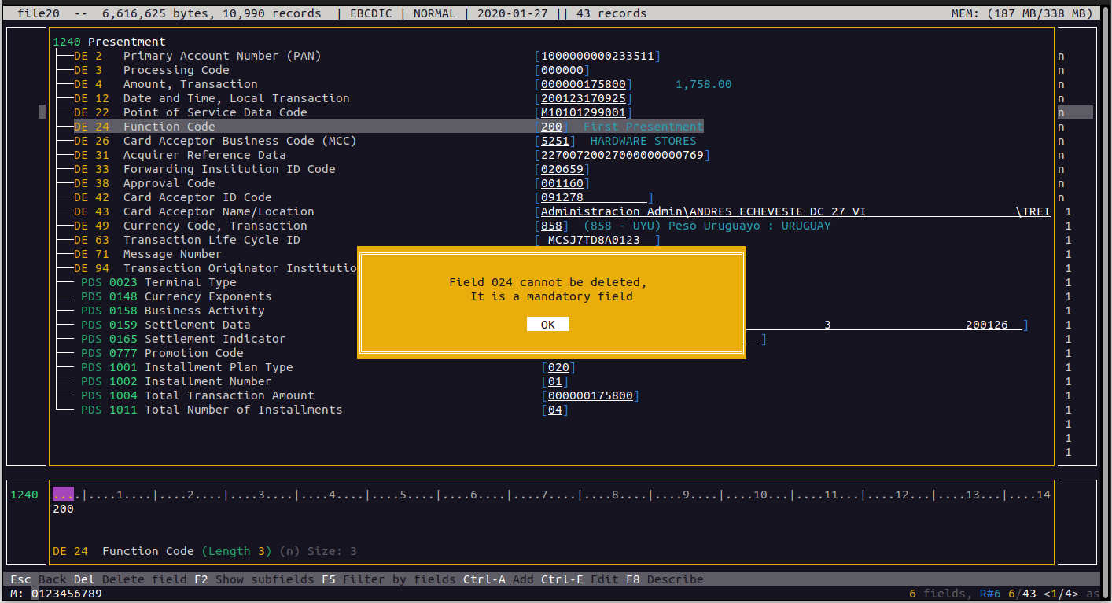Select DE 4 Amount, Transaction row
The height and width of the screenshot is (603, 1112).
pyautogui.click(x=190, y=84)
